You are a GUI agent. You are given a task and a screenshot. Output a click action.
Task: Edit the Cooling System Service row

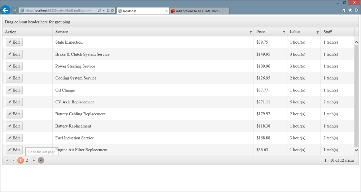coord(14,78)
